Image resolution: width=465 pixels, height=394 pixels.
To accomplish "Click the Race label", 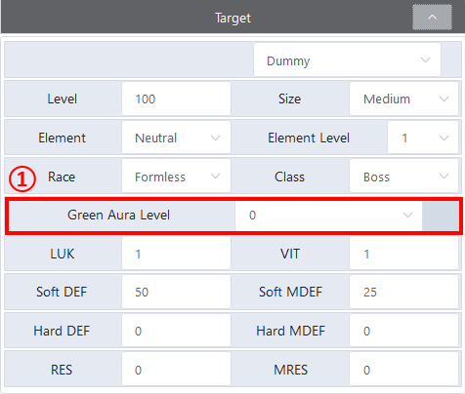I will pyautogui.click(x=62, y=177).
